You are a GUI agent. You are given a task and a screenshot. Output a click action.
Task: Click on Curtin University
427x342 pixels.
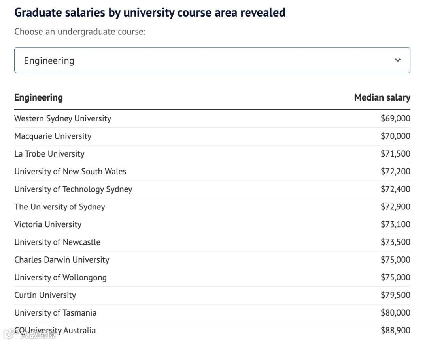(x=45, y=295)
